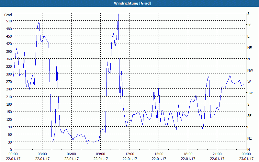Select the 15:00 time label
This screenshot has height=162, width=259.
[x=159, y=154]
